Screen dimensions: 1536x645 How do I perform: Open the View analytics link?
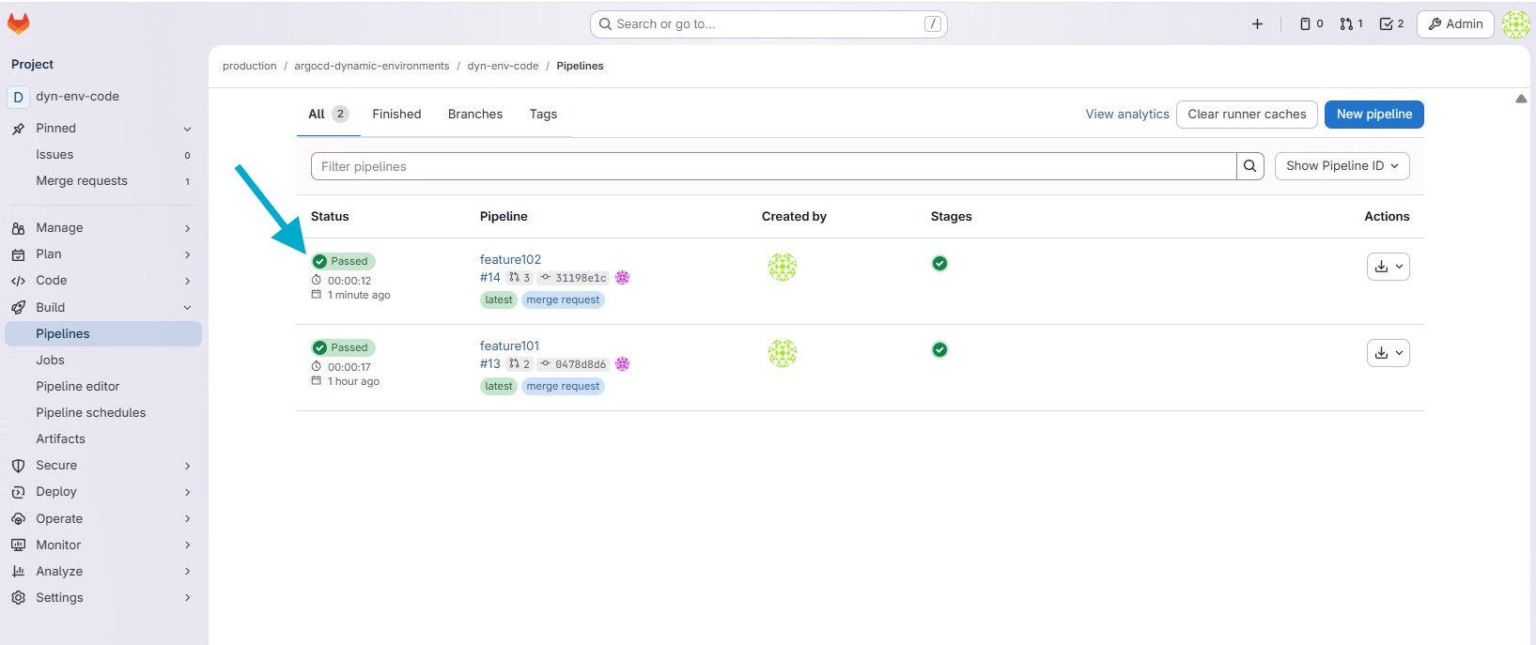point(1126,115)
